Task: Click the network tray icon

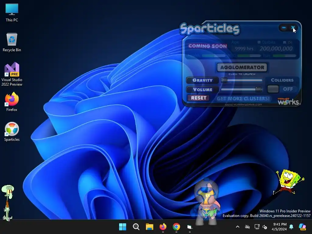Action: [x=257, y=227]
